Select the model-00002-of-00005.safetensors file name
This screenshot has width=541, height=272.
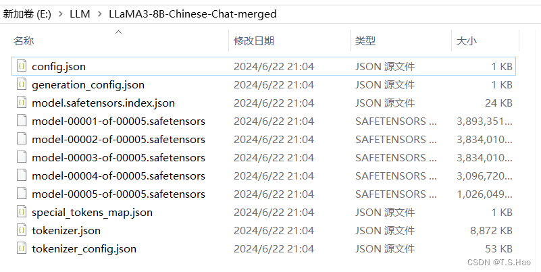[x=118, y=139]
